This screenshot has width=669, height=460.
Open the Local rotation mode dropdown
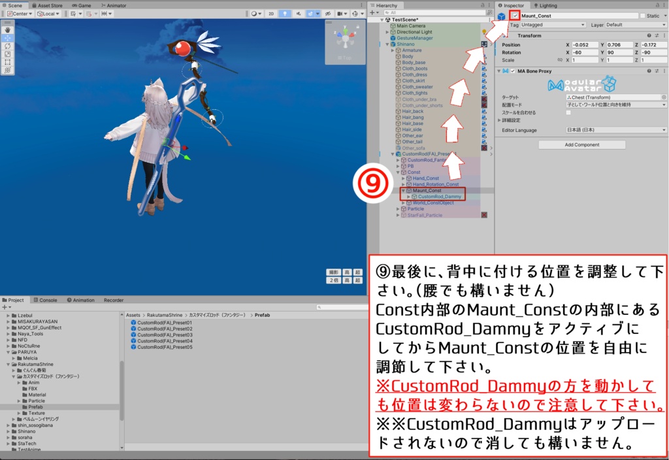click(x=48, y=14)
